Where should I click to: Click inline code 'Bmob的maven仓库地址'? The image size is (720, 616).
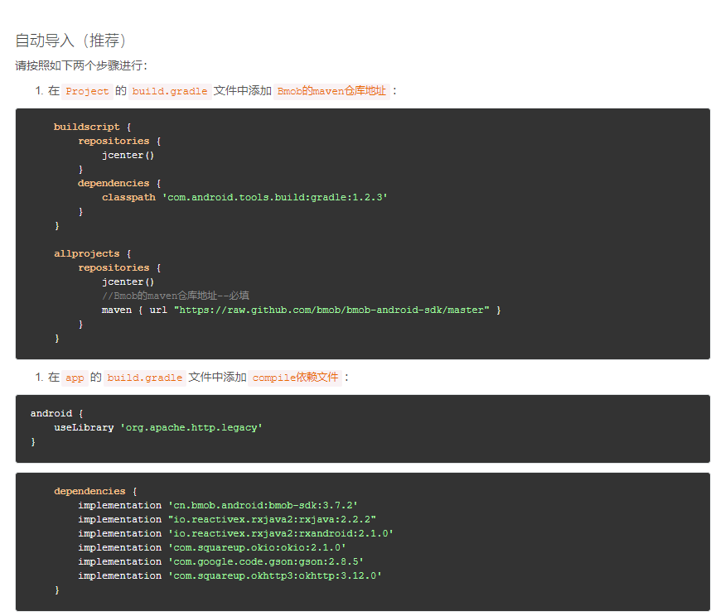pos(331,91)
